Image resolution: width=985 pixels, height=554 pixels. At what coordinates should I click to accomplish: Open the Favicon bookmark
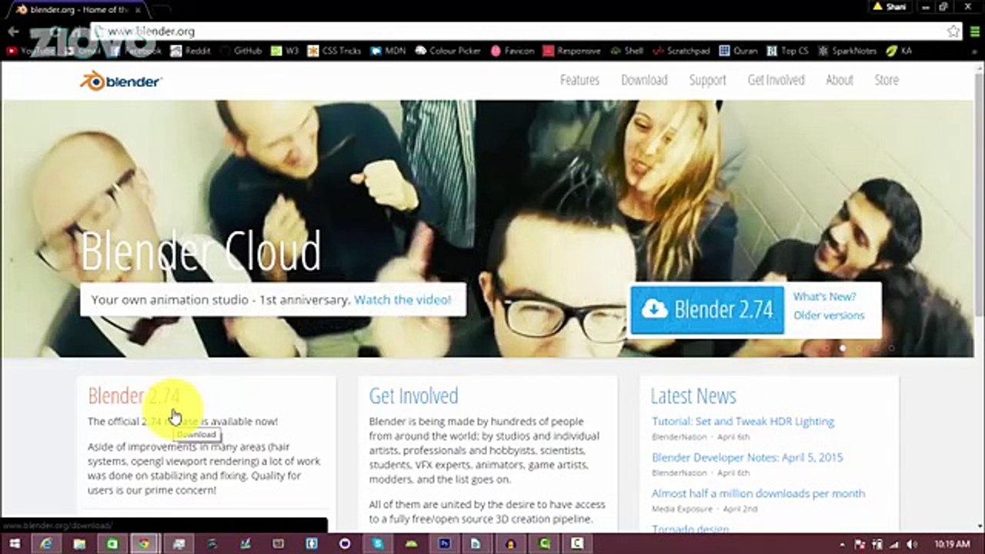coord(513,51)
